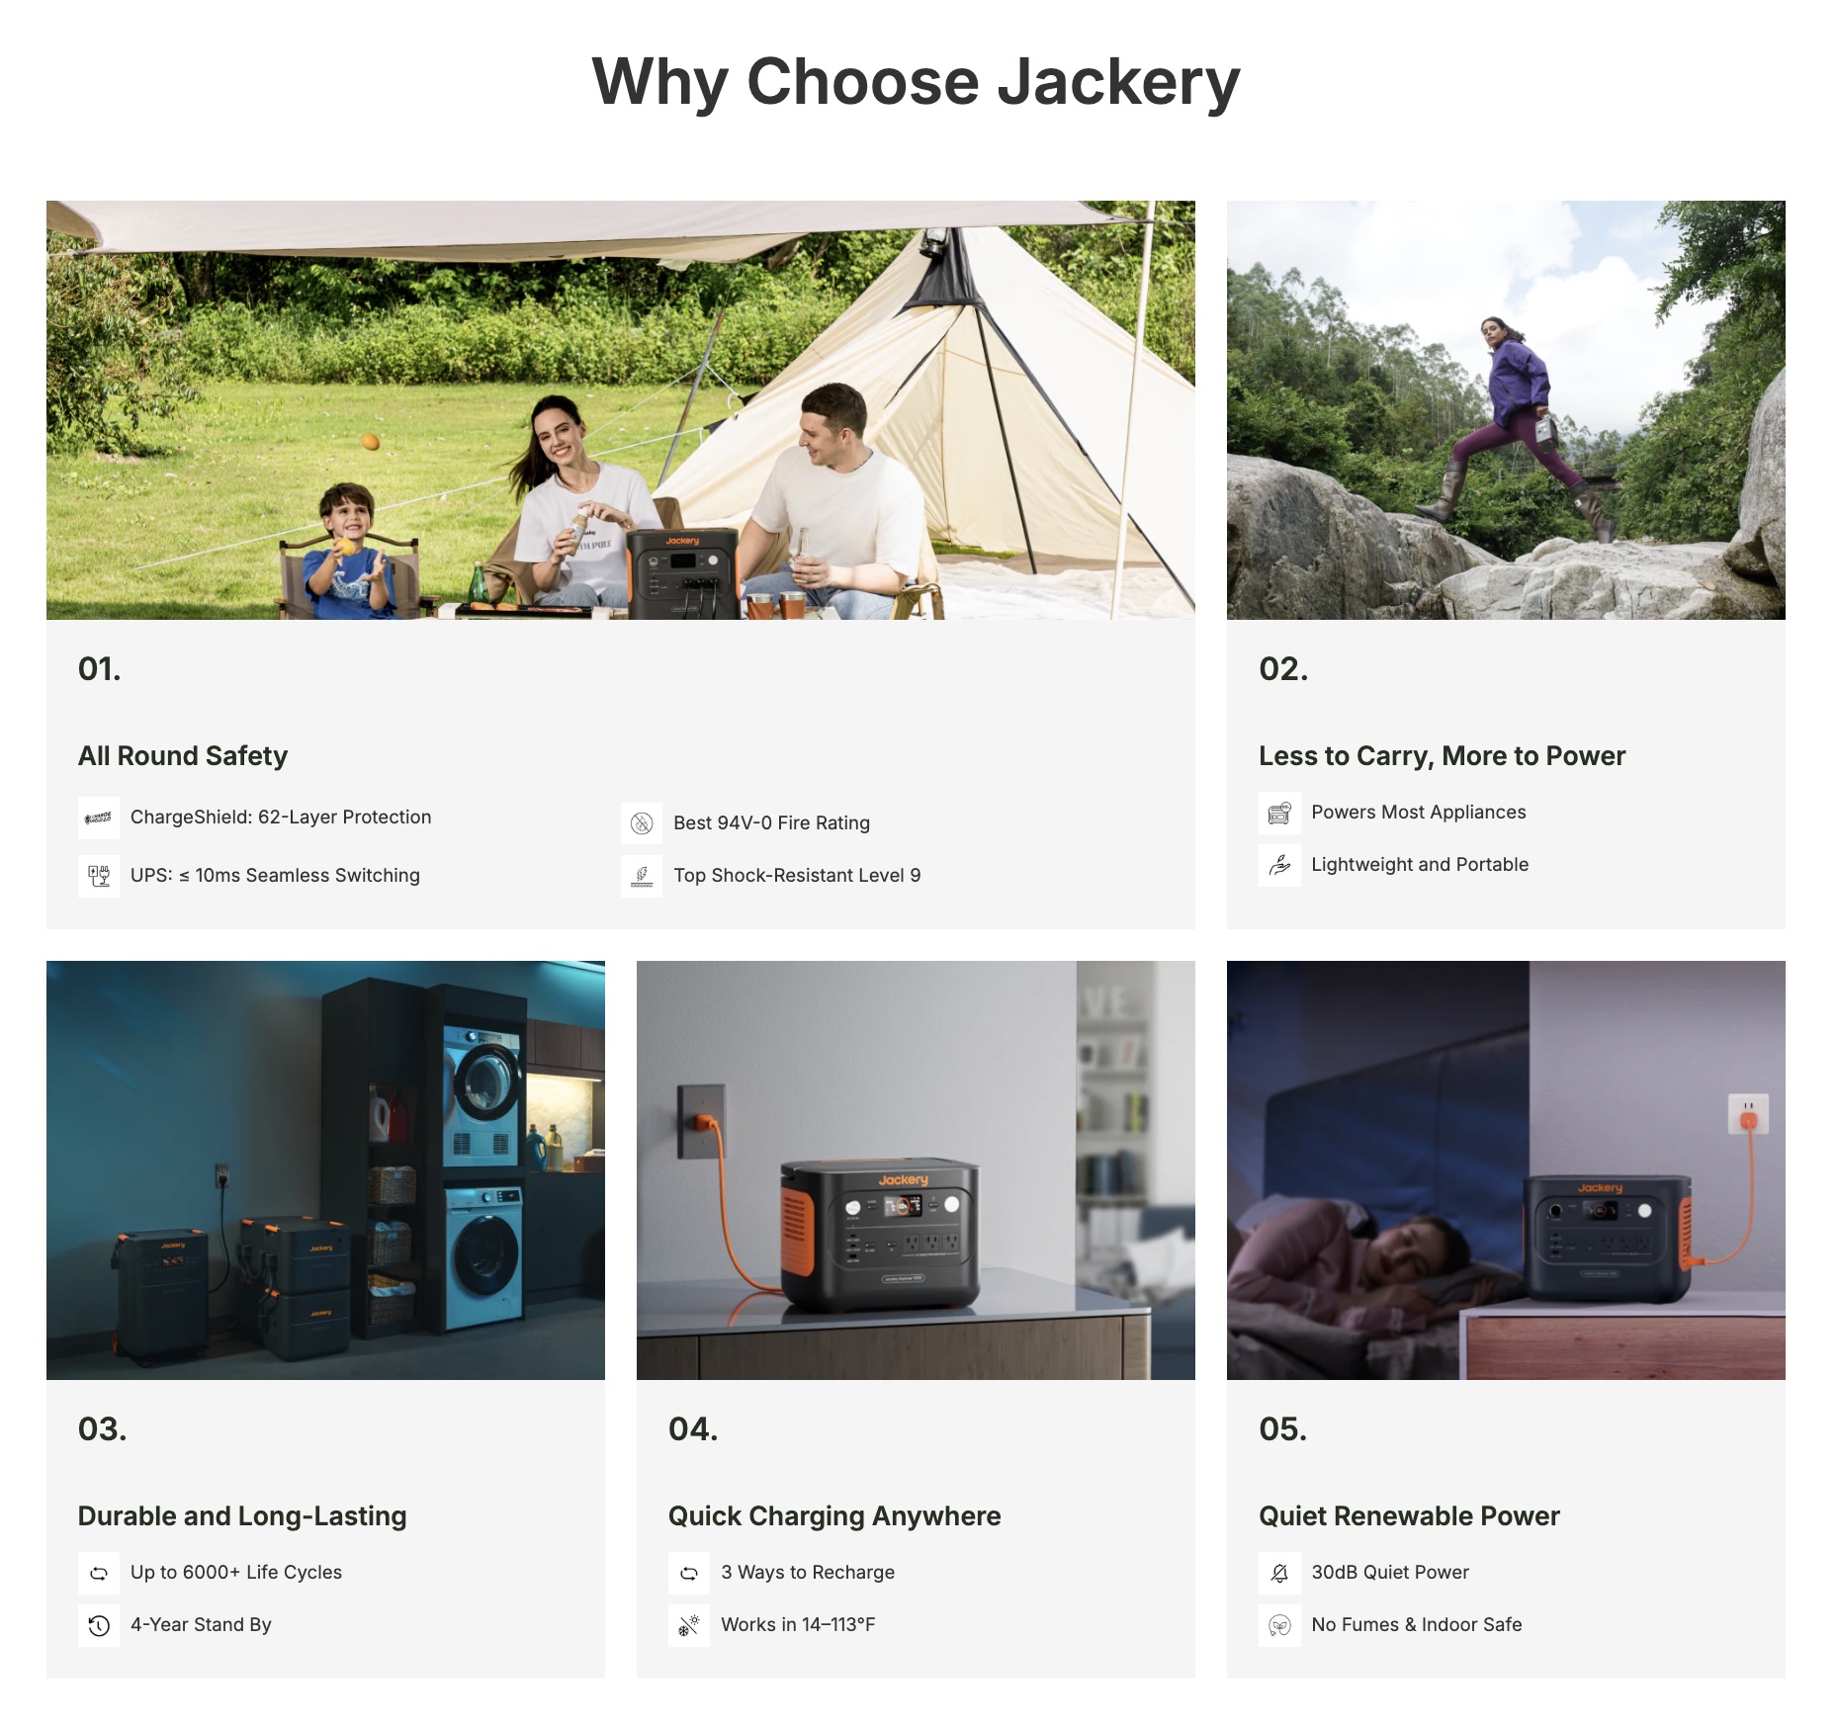
Task: Click the Best 94V-0 Fire Rating icon
Action: coord(642,822)
